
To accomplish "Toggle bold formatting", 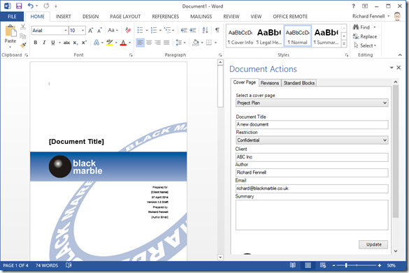I will (x=36, y=43).
